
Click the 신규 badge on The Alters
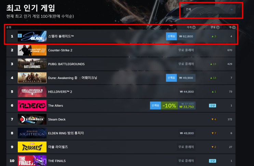click(x=212, y=105)
